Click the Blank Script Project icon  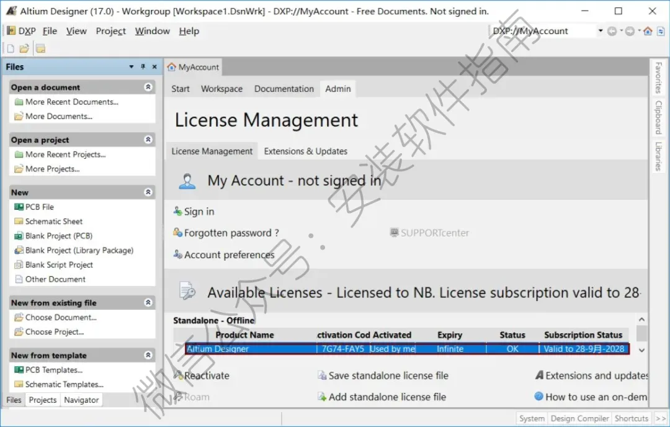[19, 265]
